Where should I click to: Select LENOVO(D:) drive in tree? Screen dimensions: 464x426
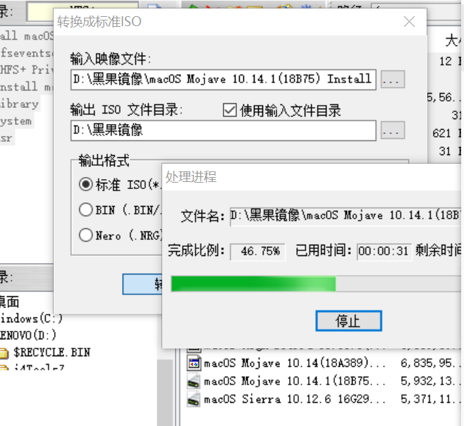click(28, 336)
